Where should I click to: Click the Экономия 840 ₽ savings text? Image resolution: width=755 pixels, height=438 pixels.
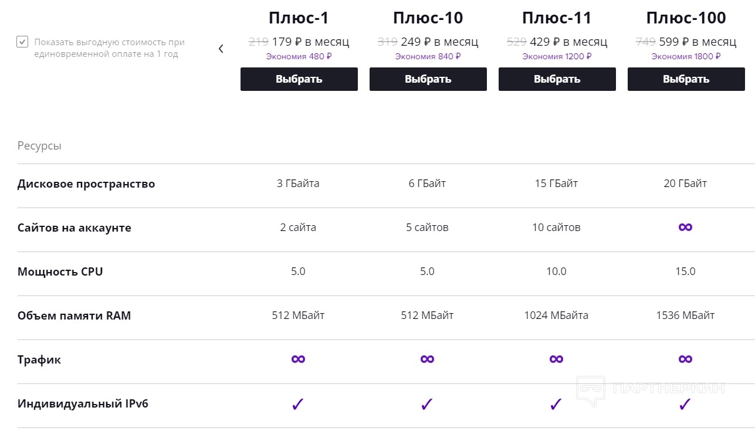click(x=428, y=57)
